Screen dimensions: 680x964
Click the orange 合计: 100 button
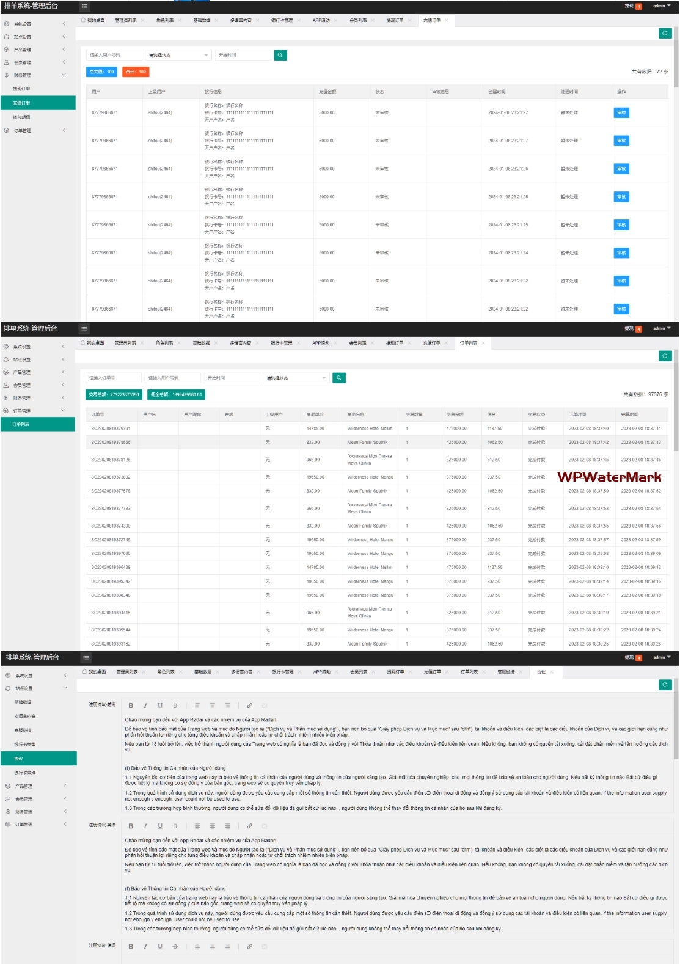pos(136,72)
